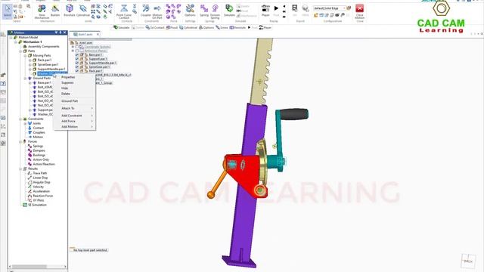
Task: Click the Point Curve Contact tool
Action: (124, 12)
